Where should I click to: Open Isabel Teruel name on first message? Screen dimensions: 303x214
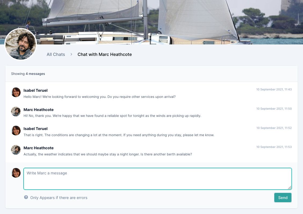[35, 90]
